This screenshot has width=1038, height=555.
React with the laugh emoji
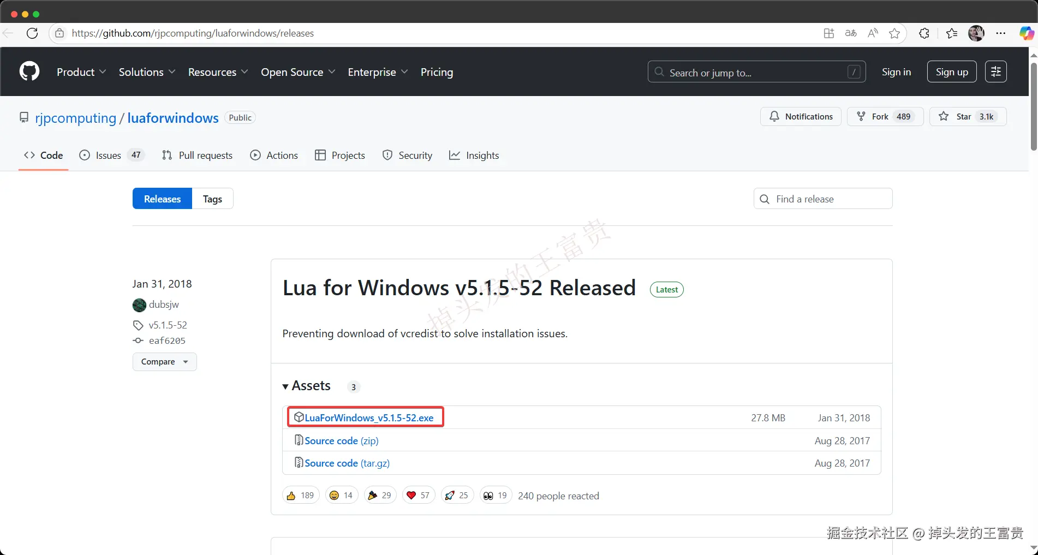342,496
